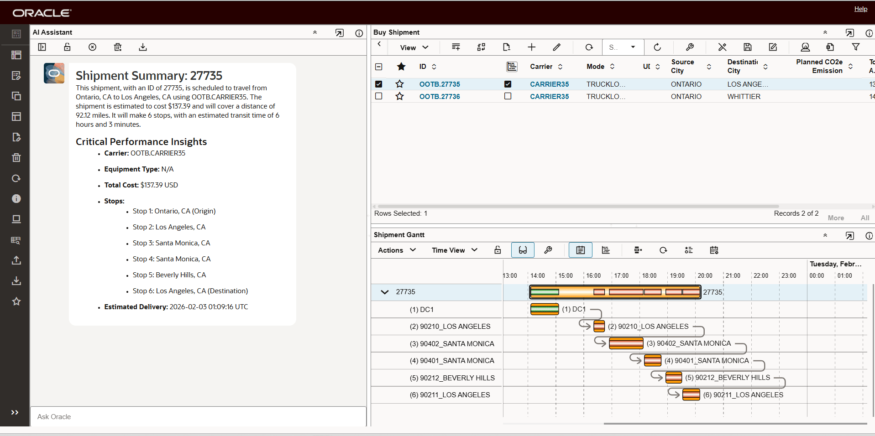Save changes with the floppy disk icon
875x436 pixels.
click(x=748, y=47)
